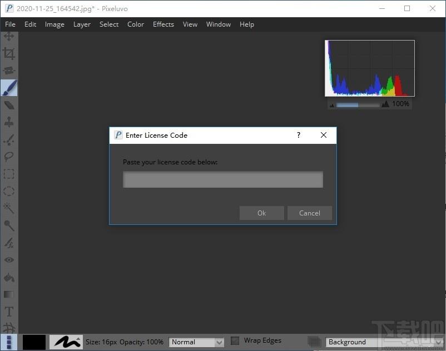This screenshot has height=351, width=446.
Task: Select the Magic Wand tool
Action: point(9,208)
